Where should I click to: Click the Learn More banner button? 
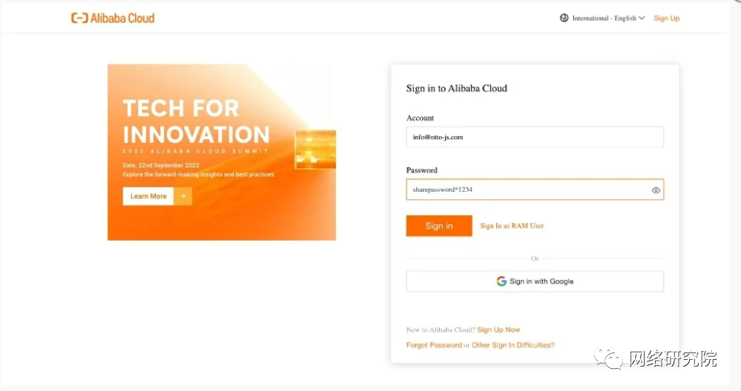(148, 196)
